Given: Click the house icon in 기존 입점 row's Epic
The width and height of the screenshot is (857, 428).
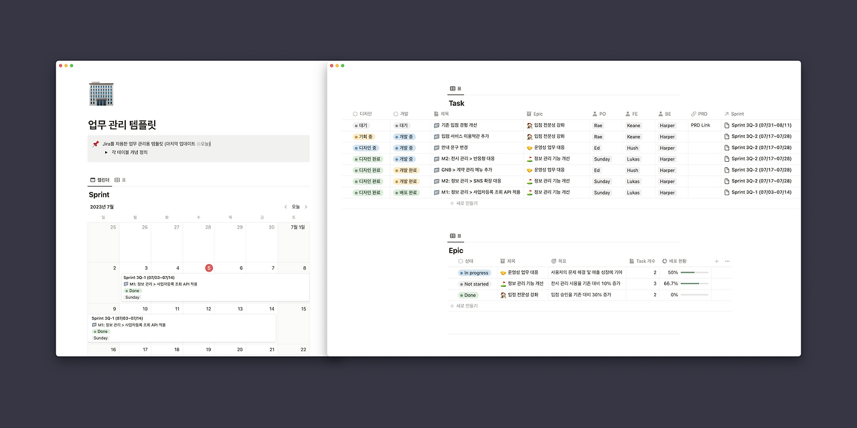Looking at the screenshot, I should (530, 125).
